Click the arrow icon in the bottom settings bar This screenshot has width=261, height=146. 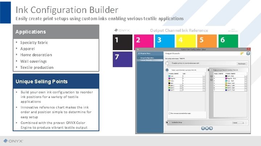tap(167, 122)
